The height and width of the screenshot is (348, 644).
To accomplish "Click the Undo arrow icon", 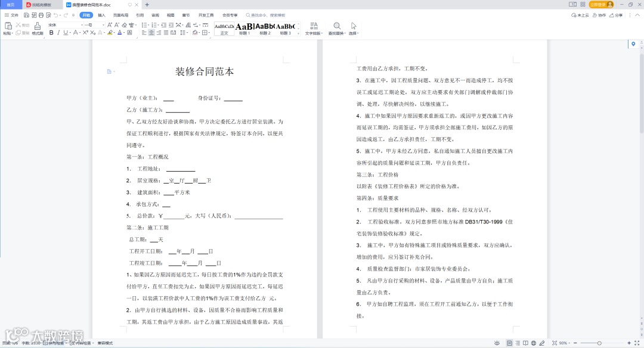I will pos(55,15).
